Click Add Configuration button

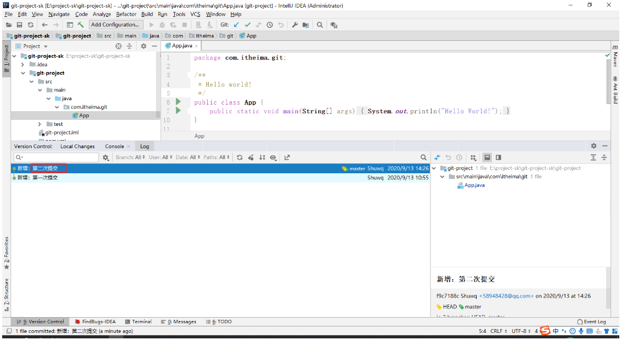point(115,25)
